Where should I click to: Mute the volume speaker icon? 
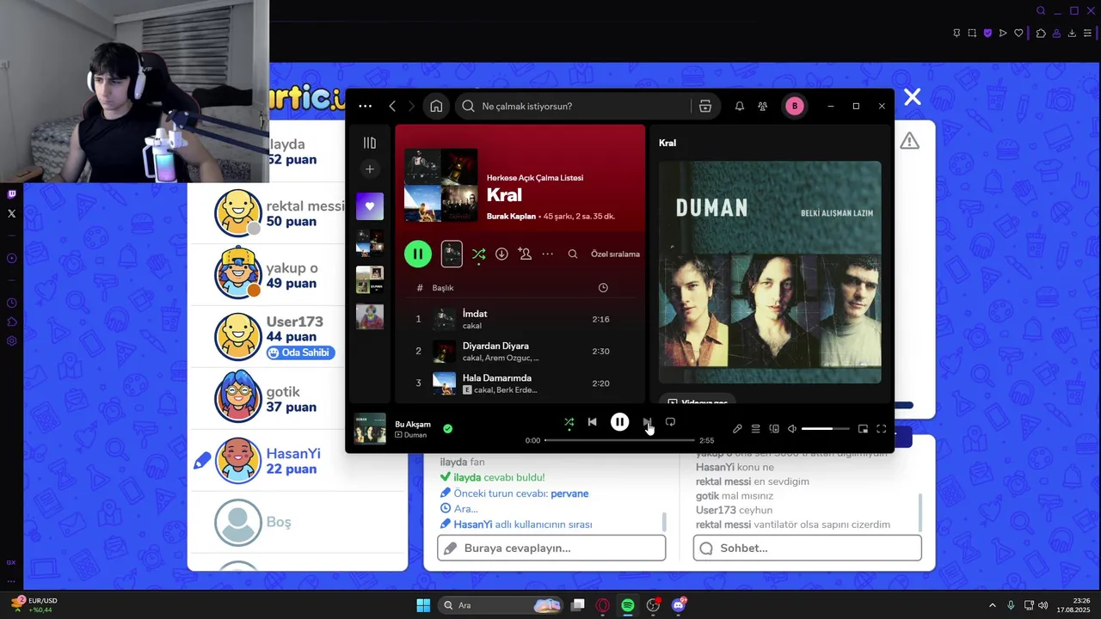point(792,429)
